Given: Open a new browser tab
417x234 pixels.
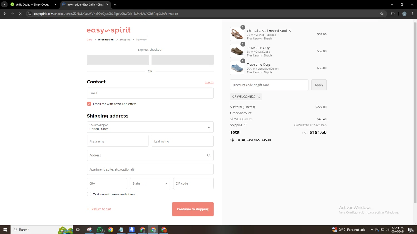Looking at the screenshot, I should tap(115, 4).
